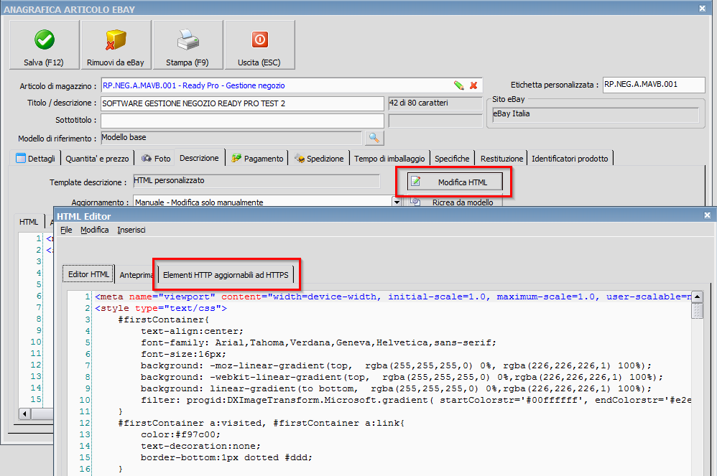Click magnifier search icon beside Modello base

(374, 138)
